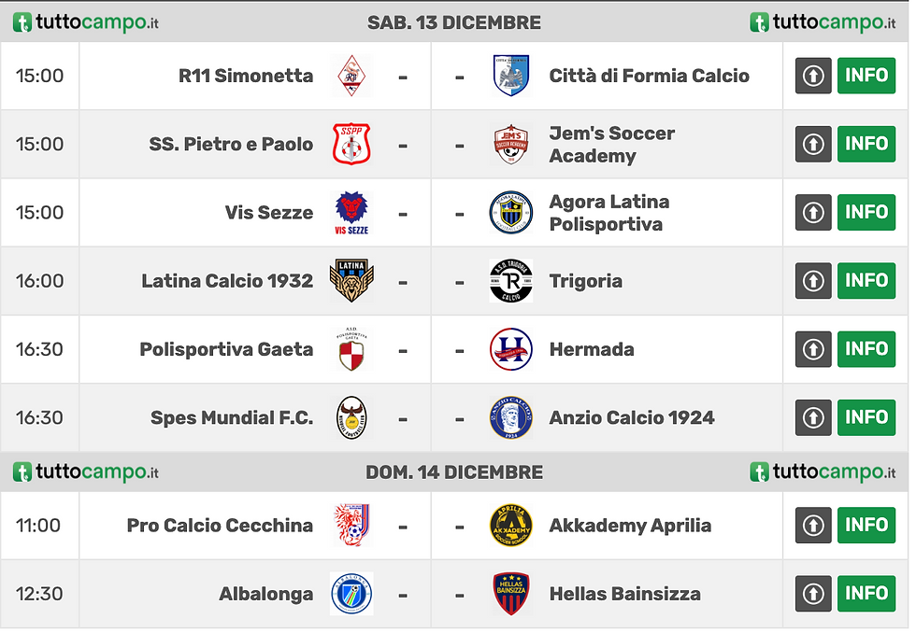
Task: Open the Spes Mundial F.C. team link
Action: coord(232,417)
